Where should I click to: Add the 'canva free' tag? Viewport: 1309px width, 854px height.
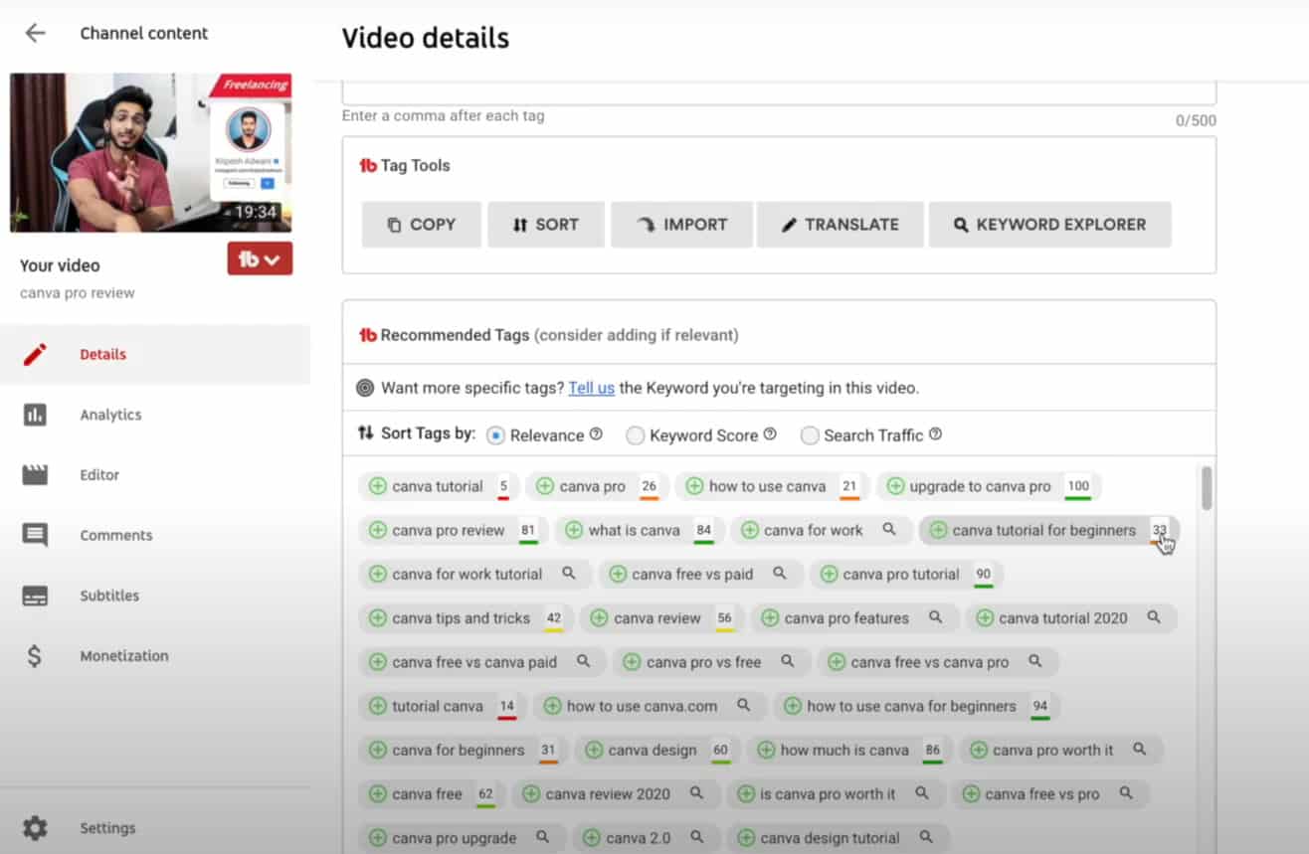(x=378, y=793)
